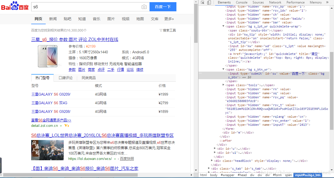Screen dimensions: 334x178
Task: Open the 二手 link
Action: tap(111, 69)
